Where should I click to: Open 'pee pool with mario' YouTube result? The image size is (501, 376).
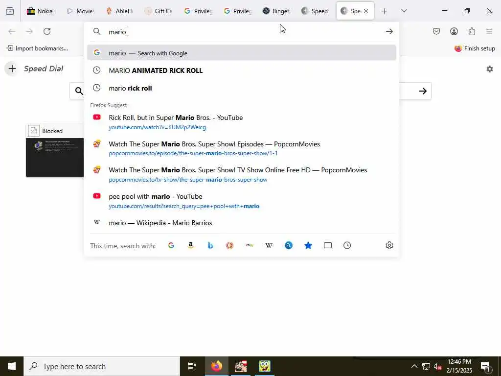click(x=242, y=201)
